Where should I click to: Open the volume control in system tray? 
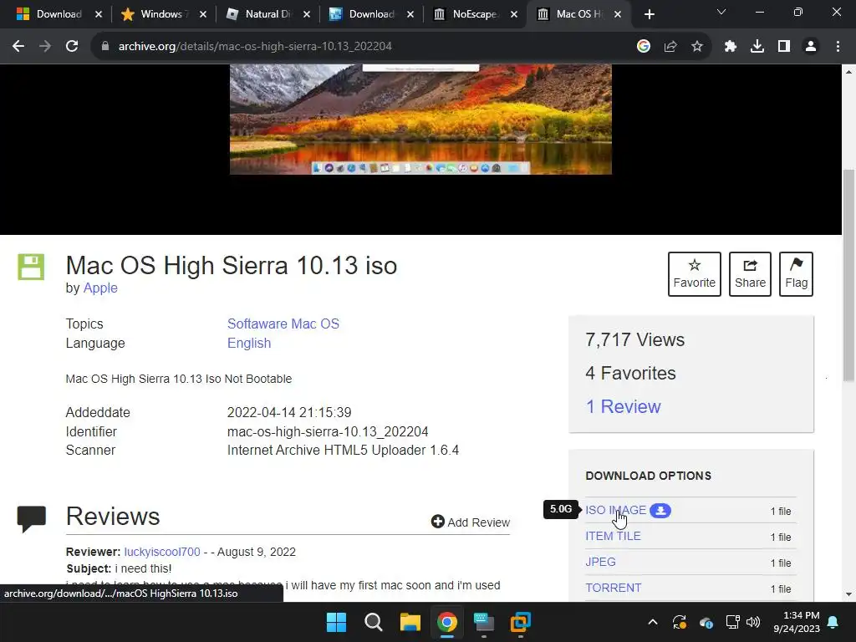click(753, 622)
